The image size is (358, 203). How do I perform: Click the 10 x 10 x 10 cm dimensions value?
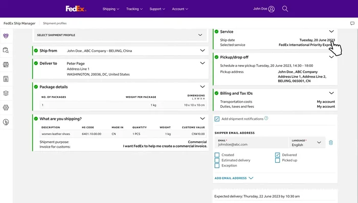[x=194, y=105]
